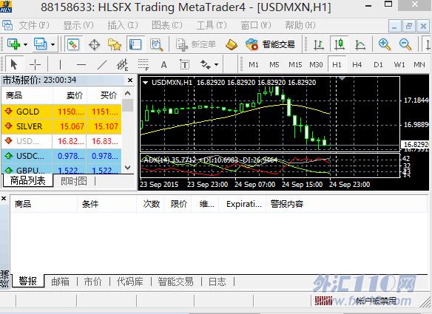The image size is (432, 314).
Task: Open the 工具(T) menu
Action: tap(212, 25)
